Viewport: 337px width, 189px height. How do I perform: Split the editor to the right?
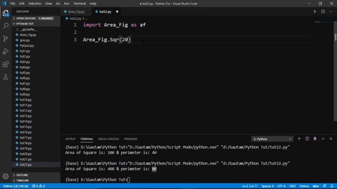tap(323, 12)
